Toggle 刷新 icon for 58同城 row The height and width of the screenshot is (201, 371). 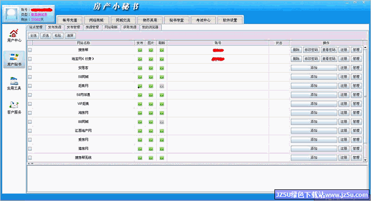(162, 77)
